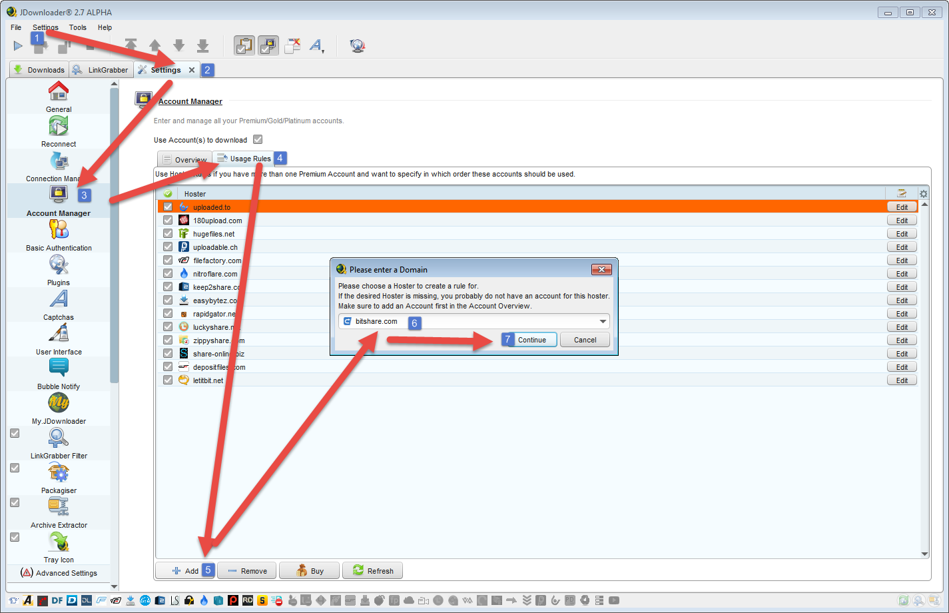949x613 pixels.
Task: Open Connection Manager in sidebar
Action: click(59, 166)
